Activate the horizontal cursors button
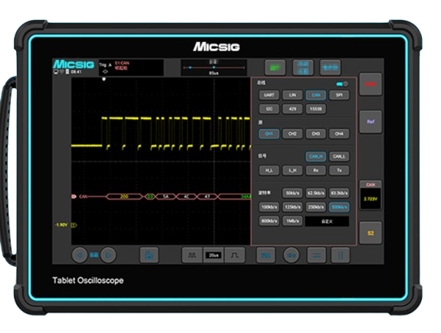Screen dimensions: 441x333 [x=317, y=255]
